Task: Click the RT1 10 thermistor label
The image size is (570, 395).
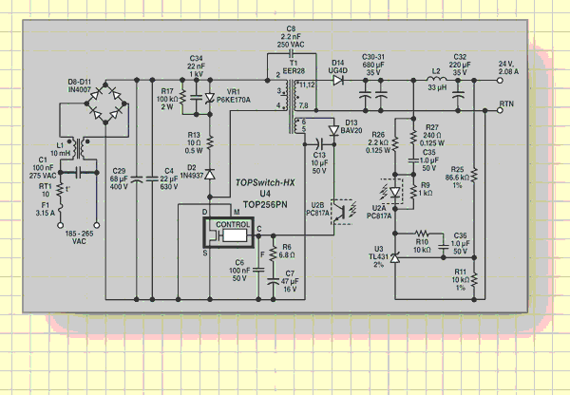Action: click(46, 190)
